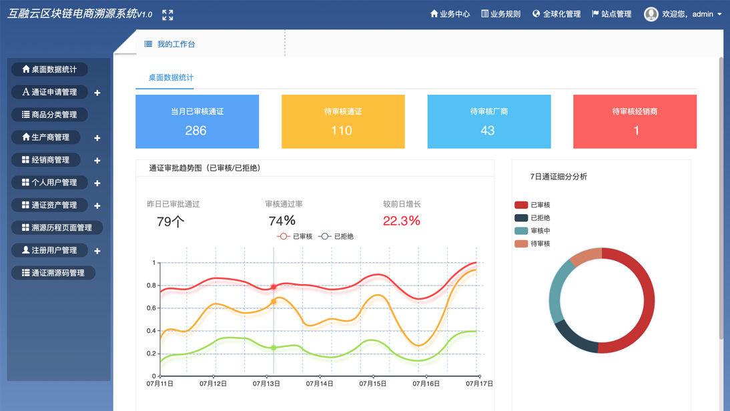
Task: Click the red data point on 07月13日
Action: [274, 287]
